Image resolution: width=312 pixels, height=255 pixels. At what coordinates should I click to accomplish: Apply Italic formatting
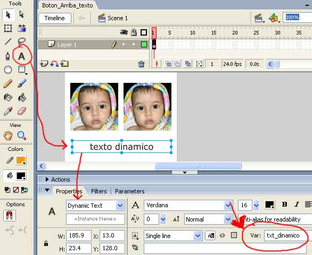[x=297, y=205]
